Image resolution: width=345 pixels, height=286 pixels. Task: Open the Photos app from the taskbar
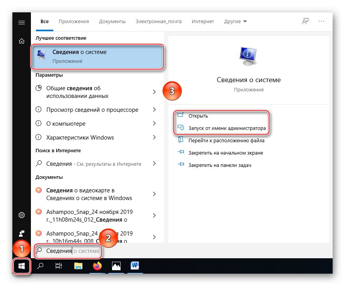pos(116,266)
